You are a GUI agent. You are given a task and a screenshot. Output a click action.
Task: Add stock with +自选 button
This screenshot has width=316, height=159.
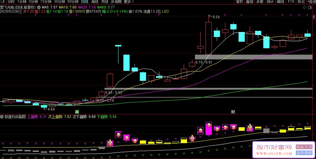click(x=312, y=2)
